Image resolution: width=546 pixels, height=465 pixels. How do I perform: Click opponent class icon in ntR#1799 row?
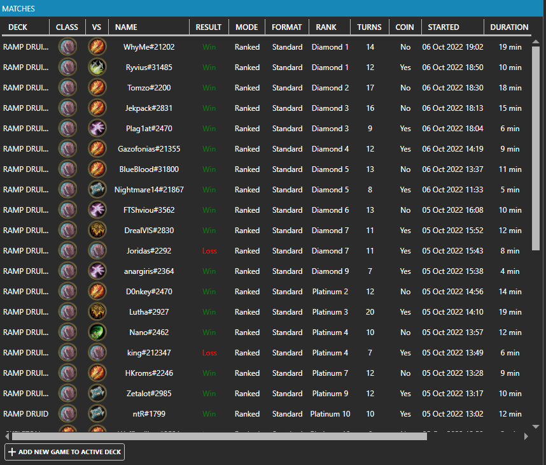97,414
